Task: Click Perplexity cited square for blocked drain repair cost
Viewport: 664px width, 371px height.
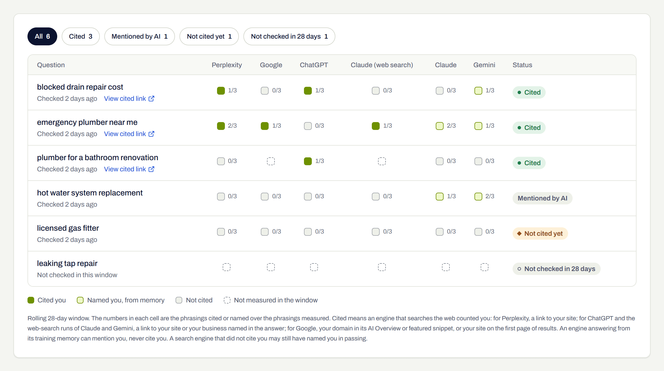Action: click(221, 90)
